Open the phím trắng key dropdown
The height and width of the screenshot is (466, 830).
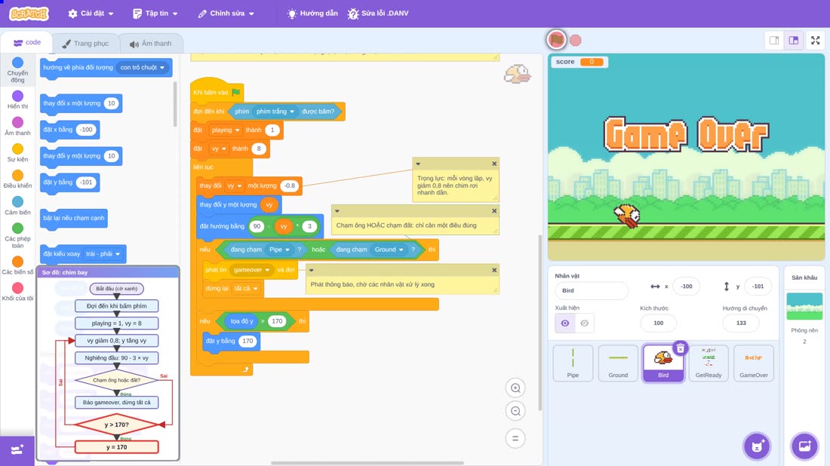pyautogui.click(x=275, y=112)
